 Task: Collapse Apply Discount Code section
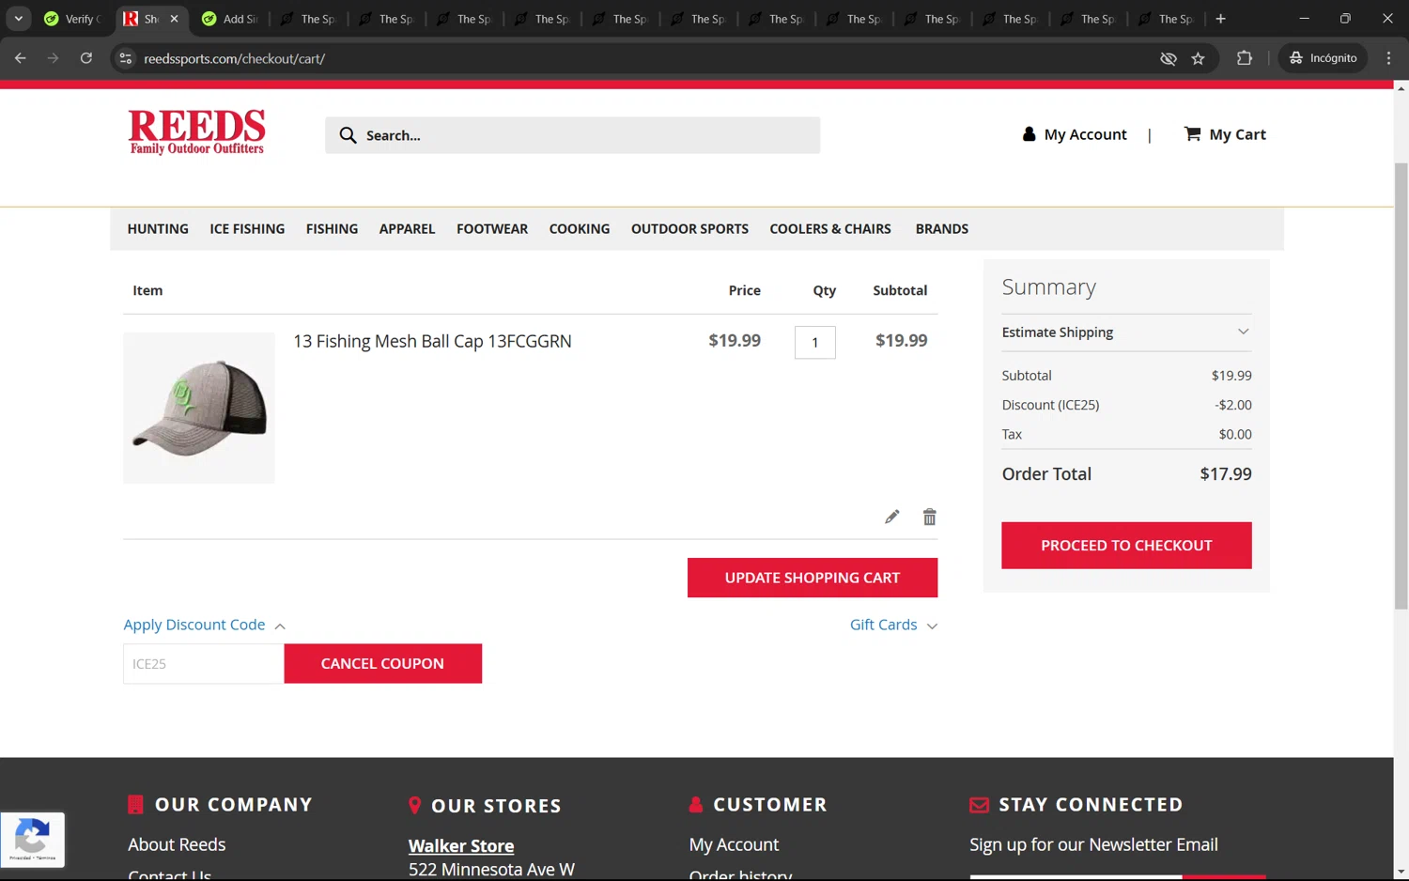(x=204, y=625)
